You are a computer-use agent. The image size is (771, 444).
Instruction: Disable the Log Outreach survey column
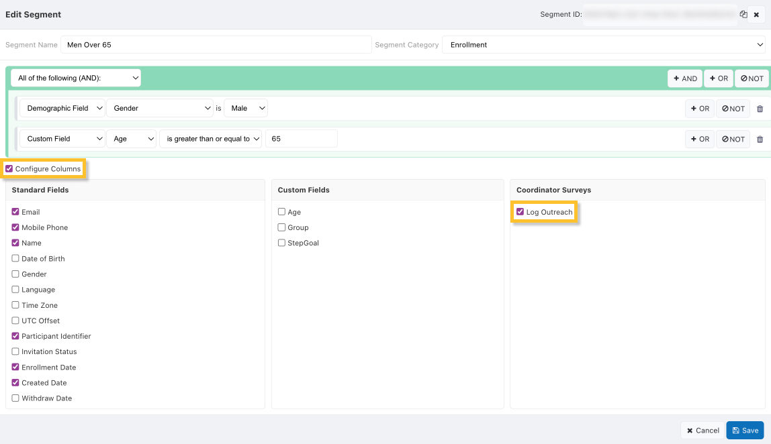[x=520, y=212]
